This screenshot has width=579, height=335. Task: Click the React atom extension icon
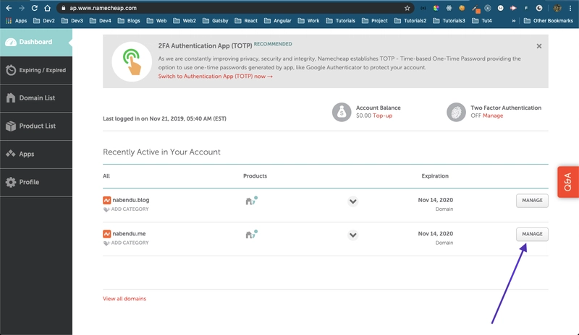coord(449,8)
